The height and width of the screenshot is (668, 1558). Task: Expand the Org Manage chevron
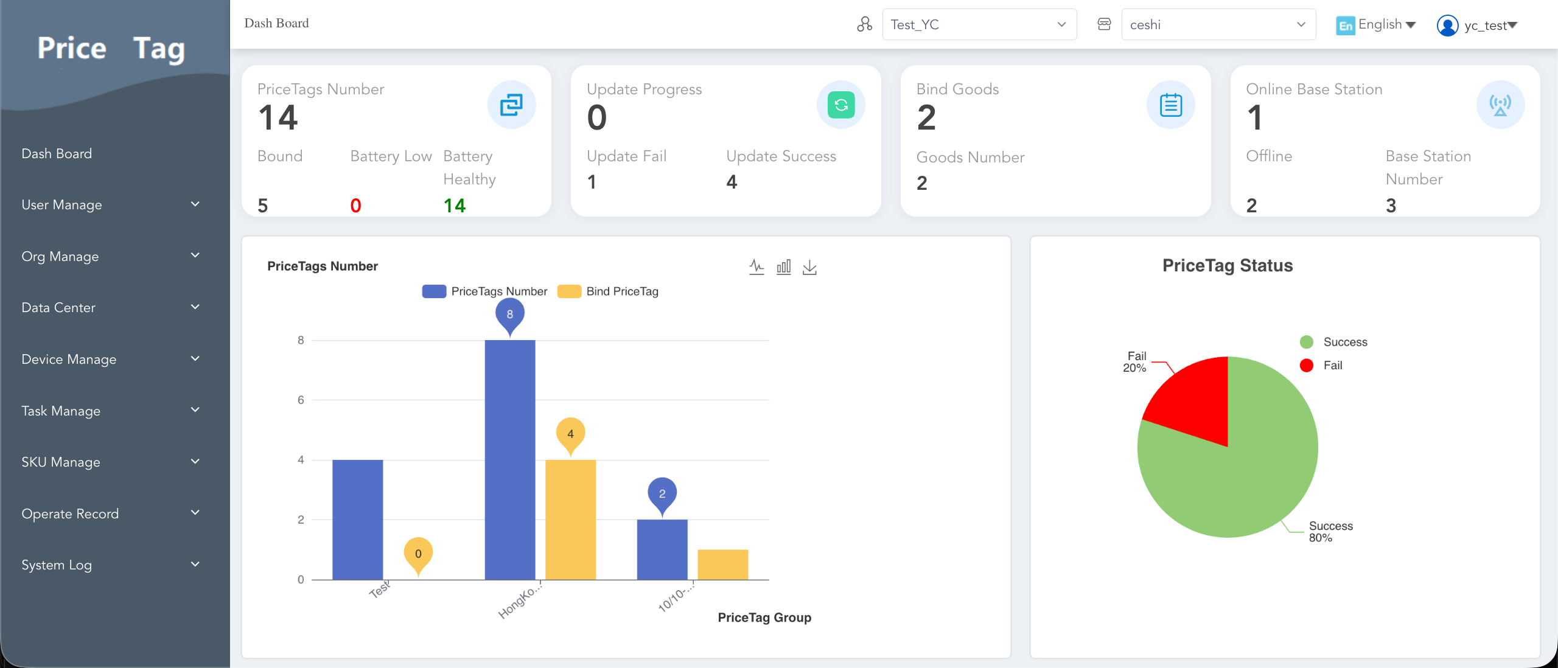pyautogui.click(x=195, y=256)
